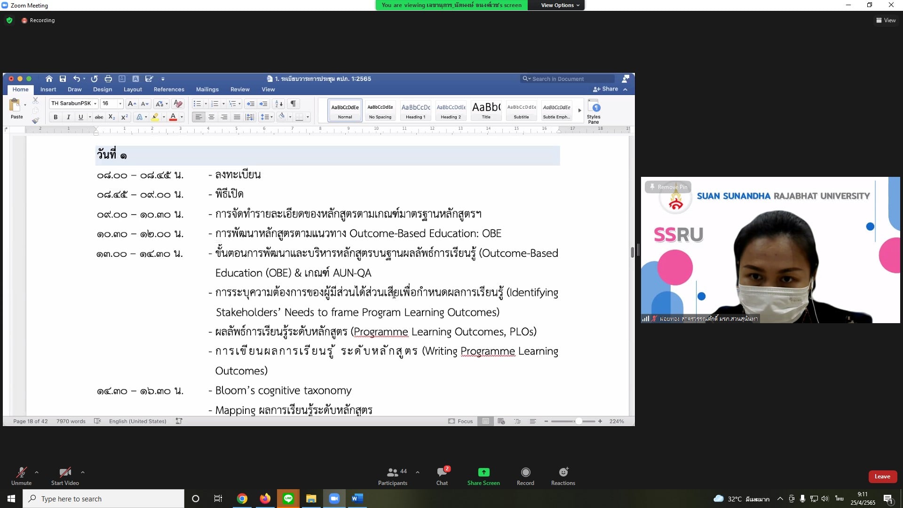Open Task View on the taskbar
This screenshot has height=508, width=903.
(x=218, y=499)
